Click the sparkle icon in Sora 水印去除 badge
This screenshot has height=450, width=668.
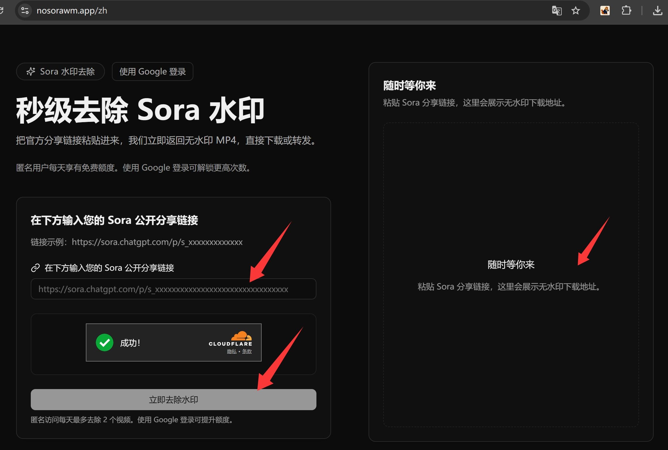31,71
